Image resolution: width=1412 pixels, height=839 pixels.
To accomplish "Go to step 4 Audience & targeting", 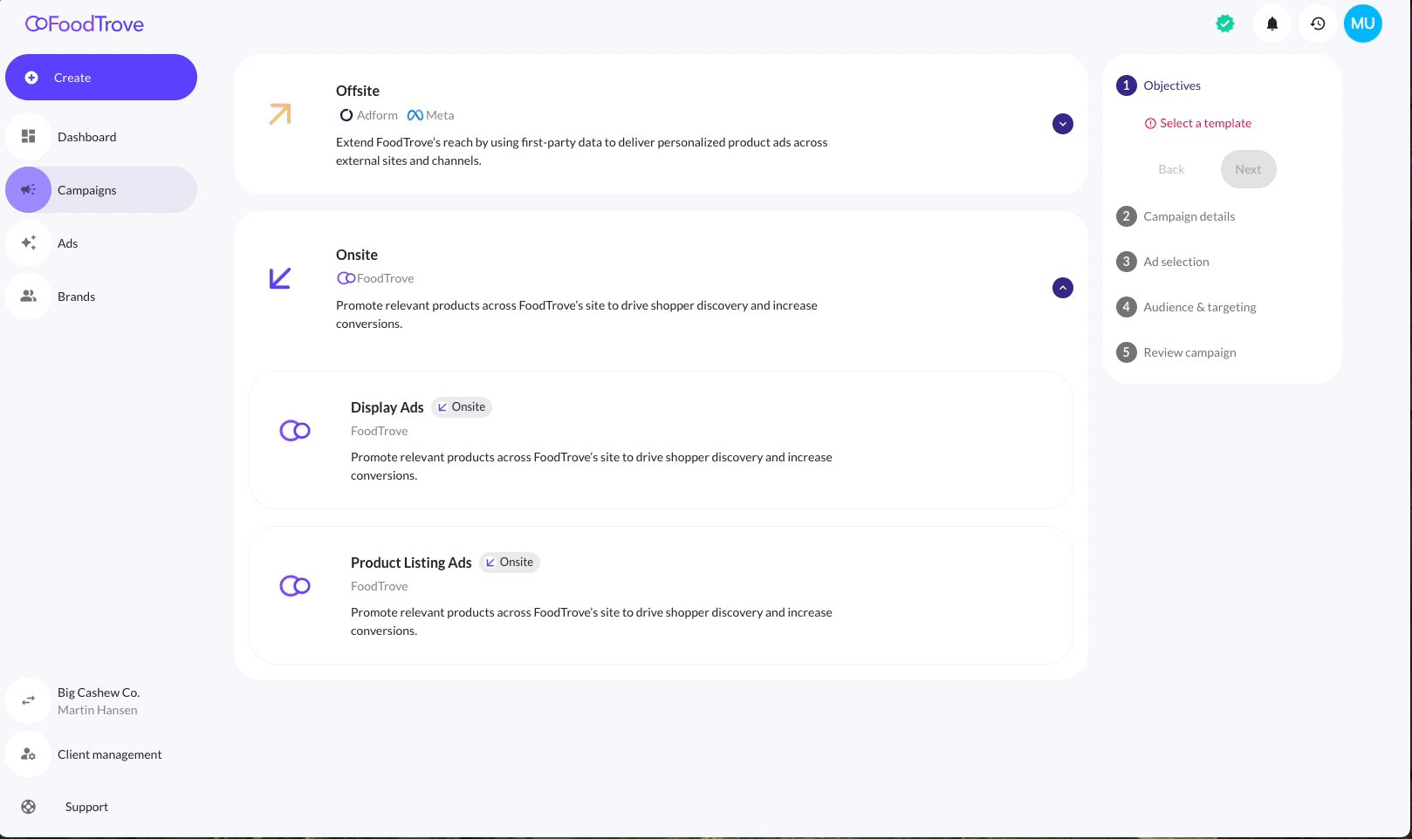I will click(x=1187, y=307).
